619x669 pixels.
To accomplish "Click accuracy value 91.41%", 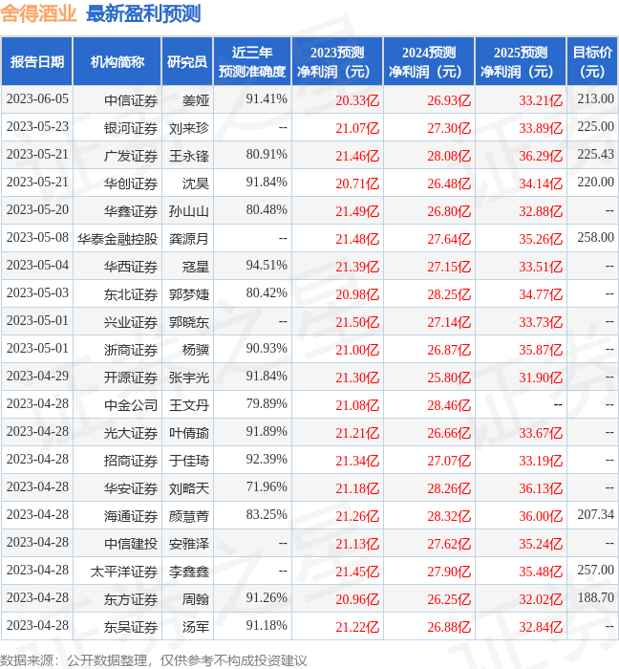I will (267, 99).
